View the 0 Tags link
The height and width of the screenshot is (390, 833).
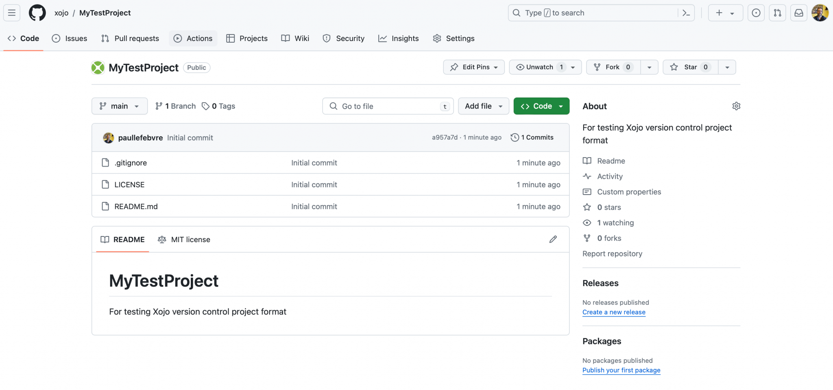[219, 106]
